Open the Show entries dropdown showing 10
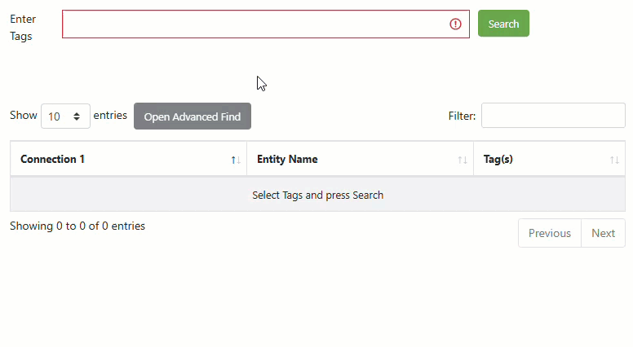 (65, 116)
